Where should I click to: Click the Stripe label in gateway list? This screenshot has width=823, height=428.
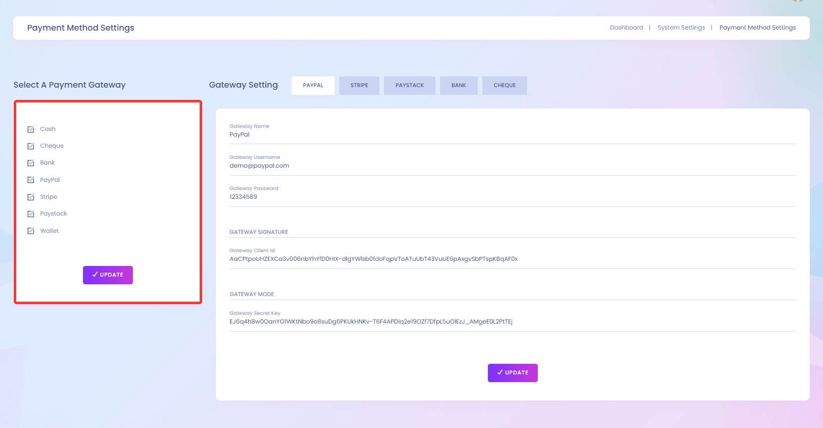pos(49,197)
